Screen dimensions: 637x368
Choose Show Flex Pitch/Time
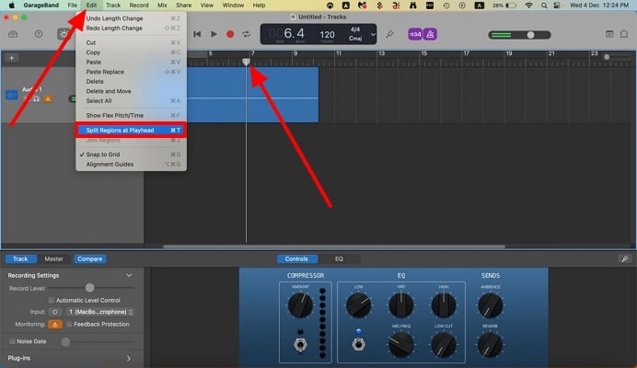point(131,116)
